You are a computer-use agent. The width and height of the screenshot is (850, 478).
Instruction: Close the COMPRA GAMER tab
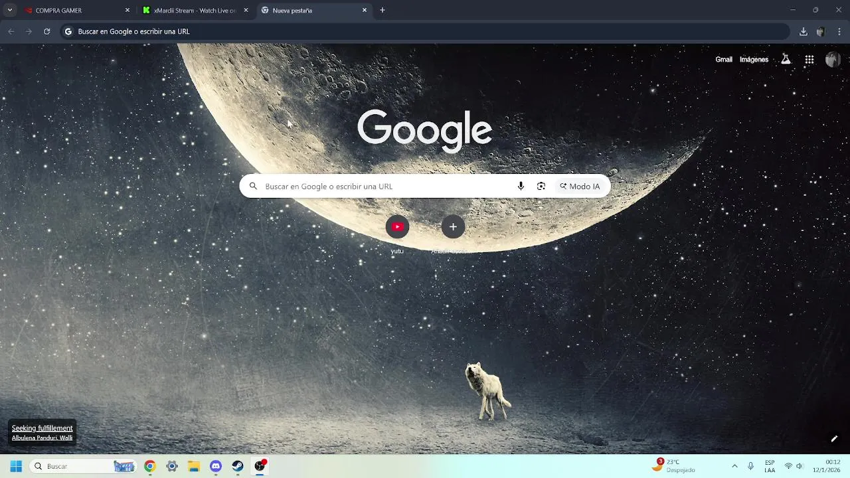127,11
